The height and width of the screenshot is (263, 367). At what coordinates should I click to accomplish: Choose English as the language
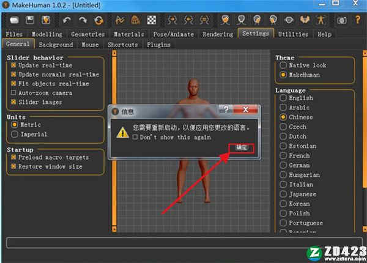283,98
